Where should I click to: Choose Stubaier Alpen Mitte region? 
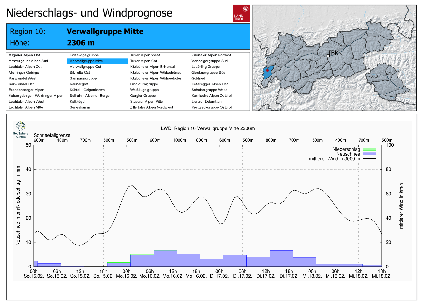tap(146, 102)
